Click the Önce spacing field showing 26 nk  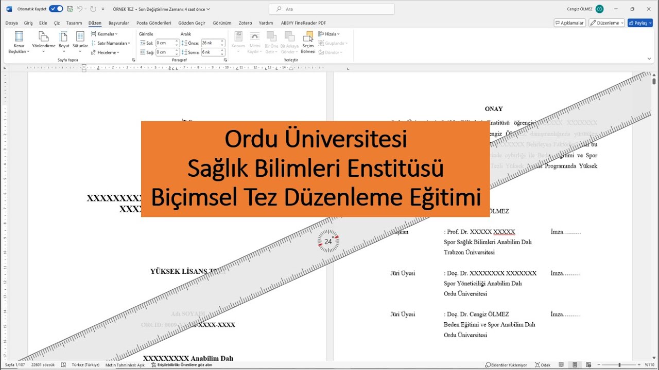[213, 43]
